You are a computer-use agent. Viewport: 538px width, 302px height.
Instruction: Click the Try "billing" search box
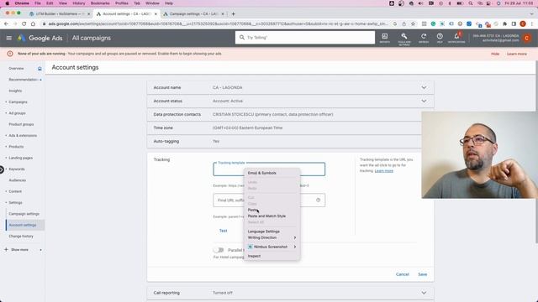click(304, 37)
